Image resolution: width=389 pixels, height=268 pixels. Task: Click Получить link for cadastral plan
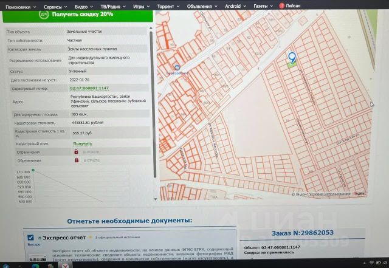(83, 143)
